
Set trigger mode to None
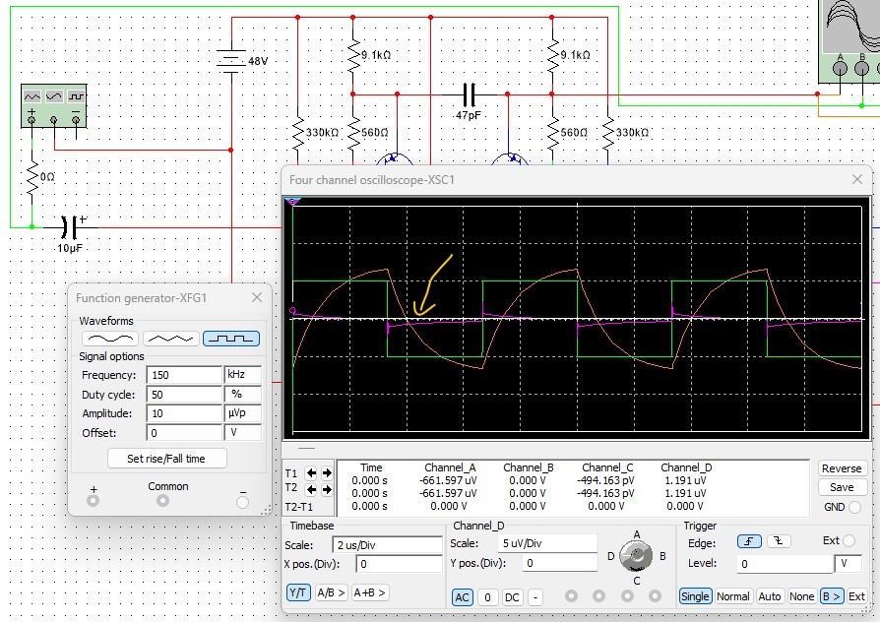801,596
